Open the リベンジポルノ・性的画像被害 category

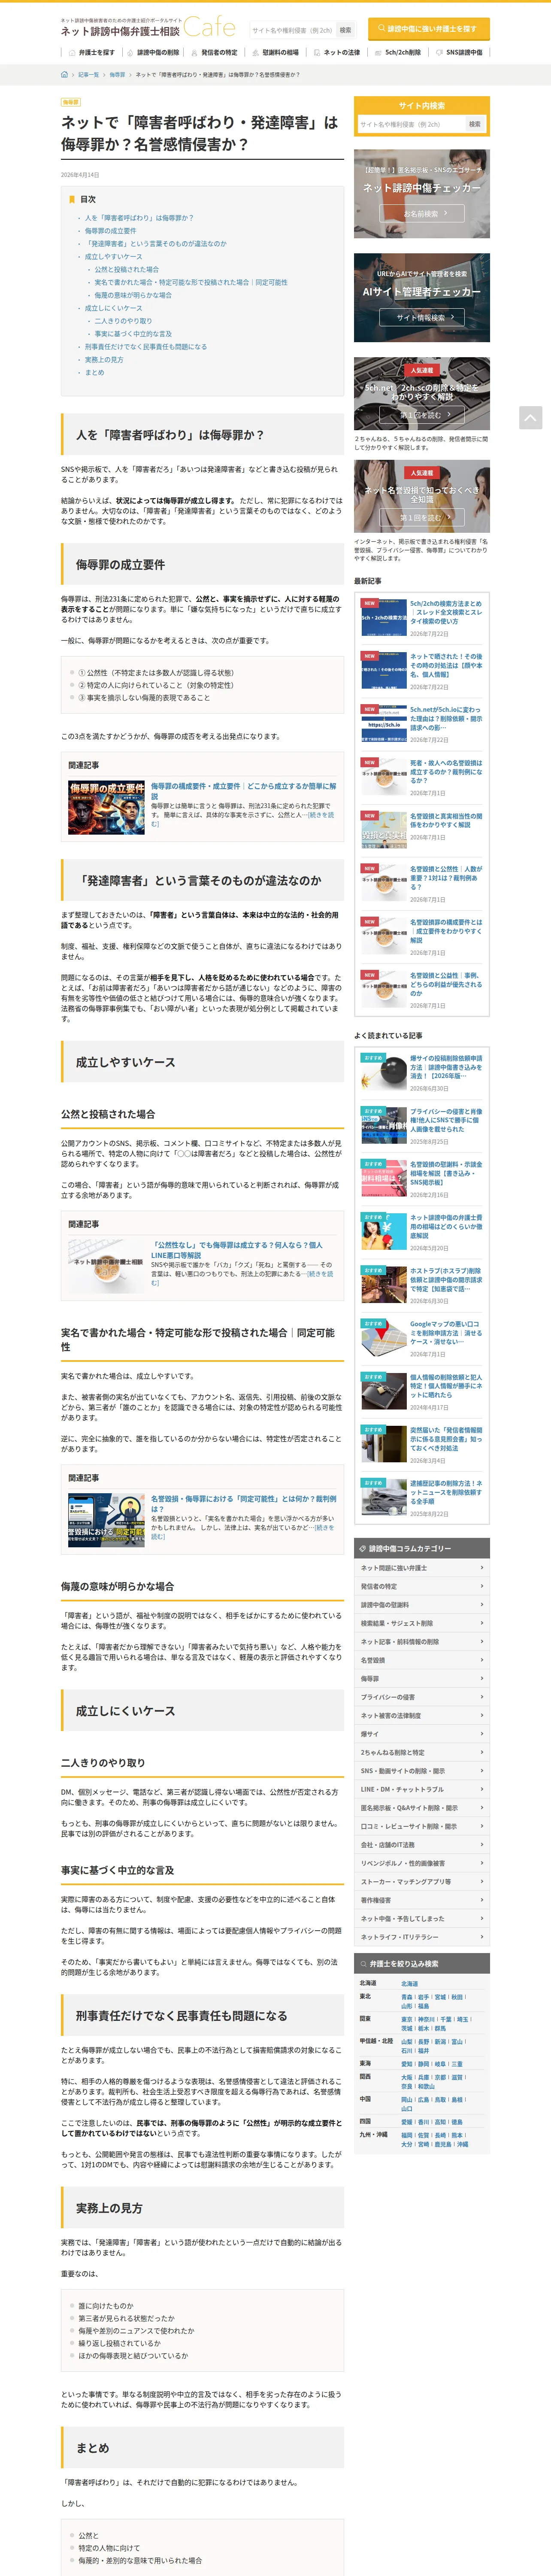pyautogui.click(x=422, y=1863)
